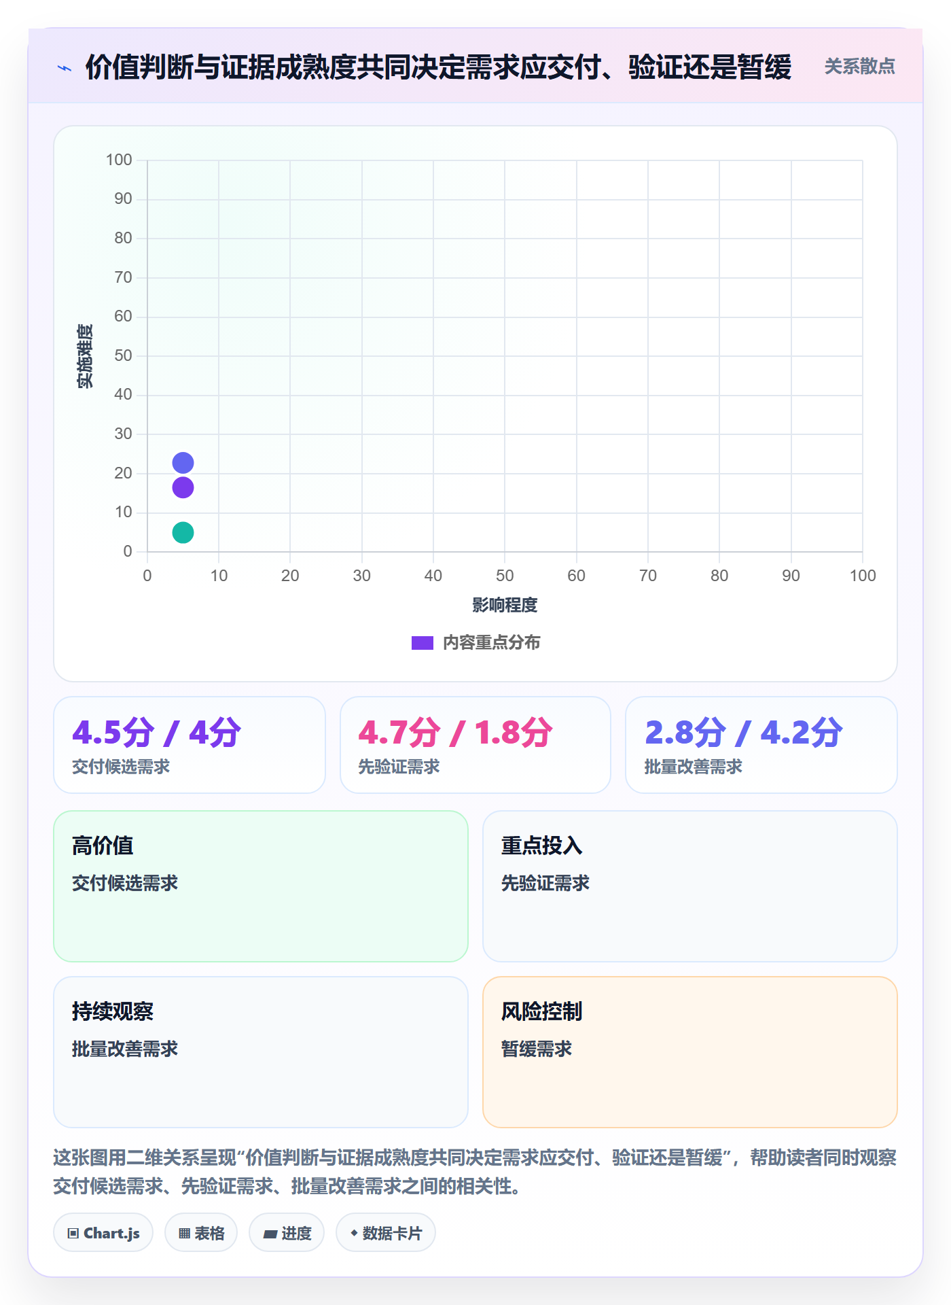
Task: Click the x-axis tick label 50
Action: 505,576
